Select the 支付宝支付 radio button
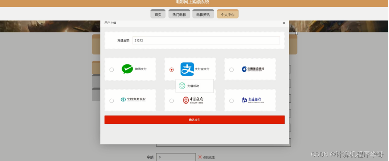The width and height of the screenshot is (389, 161). tap(172, 70)
